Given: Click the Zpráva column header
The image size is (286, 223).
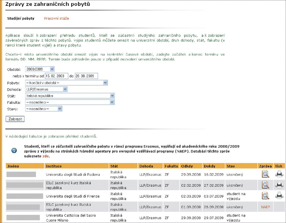Looking at the screenshot, I should (265, 166).
